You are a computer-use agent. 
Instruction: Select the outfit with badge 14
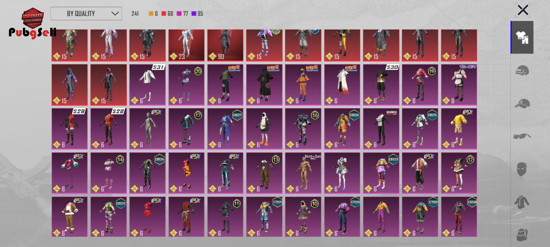click(109, 173)
